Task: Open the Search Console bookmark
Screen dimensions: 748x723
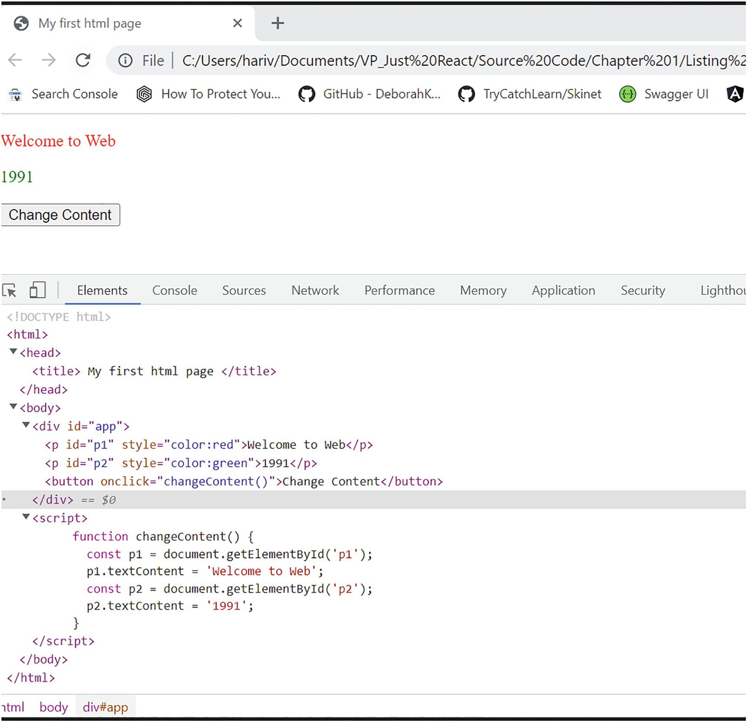Action: pyautogui.click(x=63, y=94)
